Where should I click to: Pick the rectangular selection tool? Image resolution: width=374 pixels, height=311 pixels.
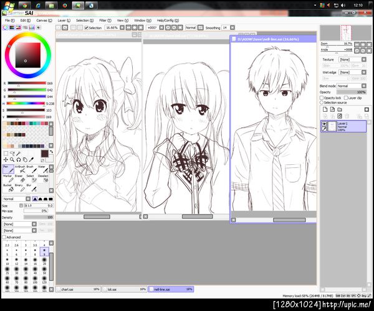[x=6, y=153]
